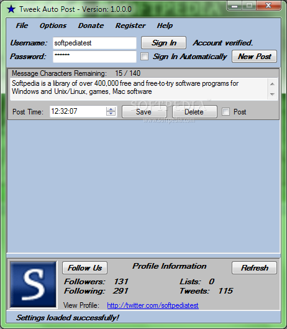This screenshot has height=329, width=287.
Task: Open the Options menu
Action: coord(53,25)
